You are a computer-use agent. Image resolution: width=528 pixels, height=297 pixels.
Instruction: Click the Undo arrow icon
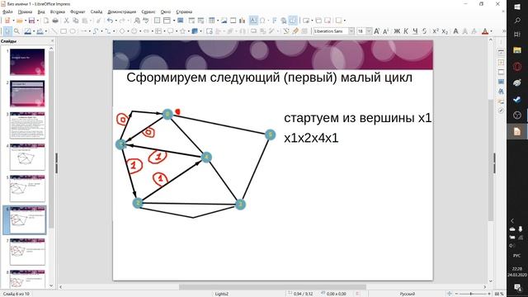[110, 21]
